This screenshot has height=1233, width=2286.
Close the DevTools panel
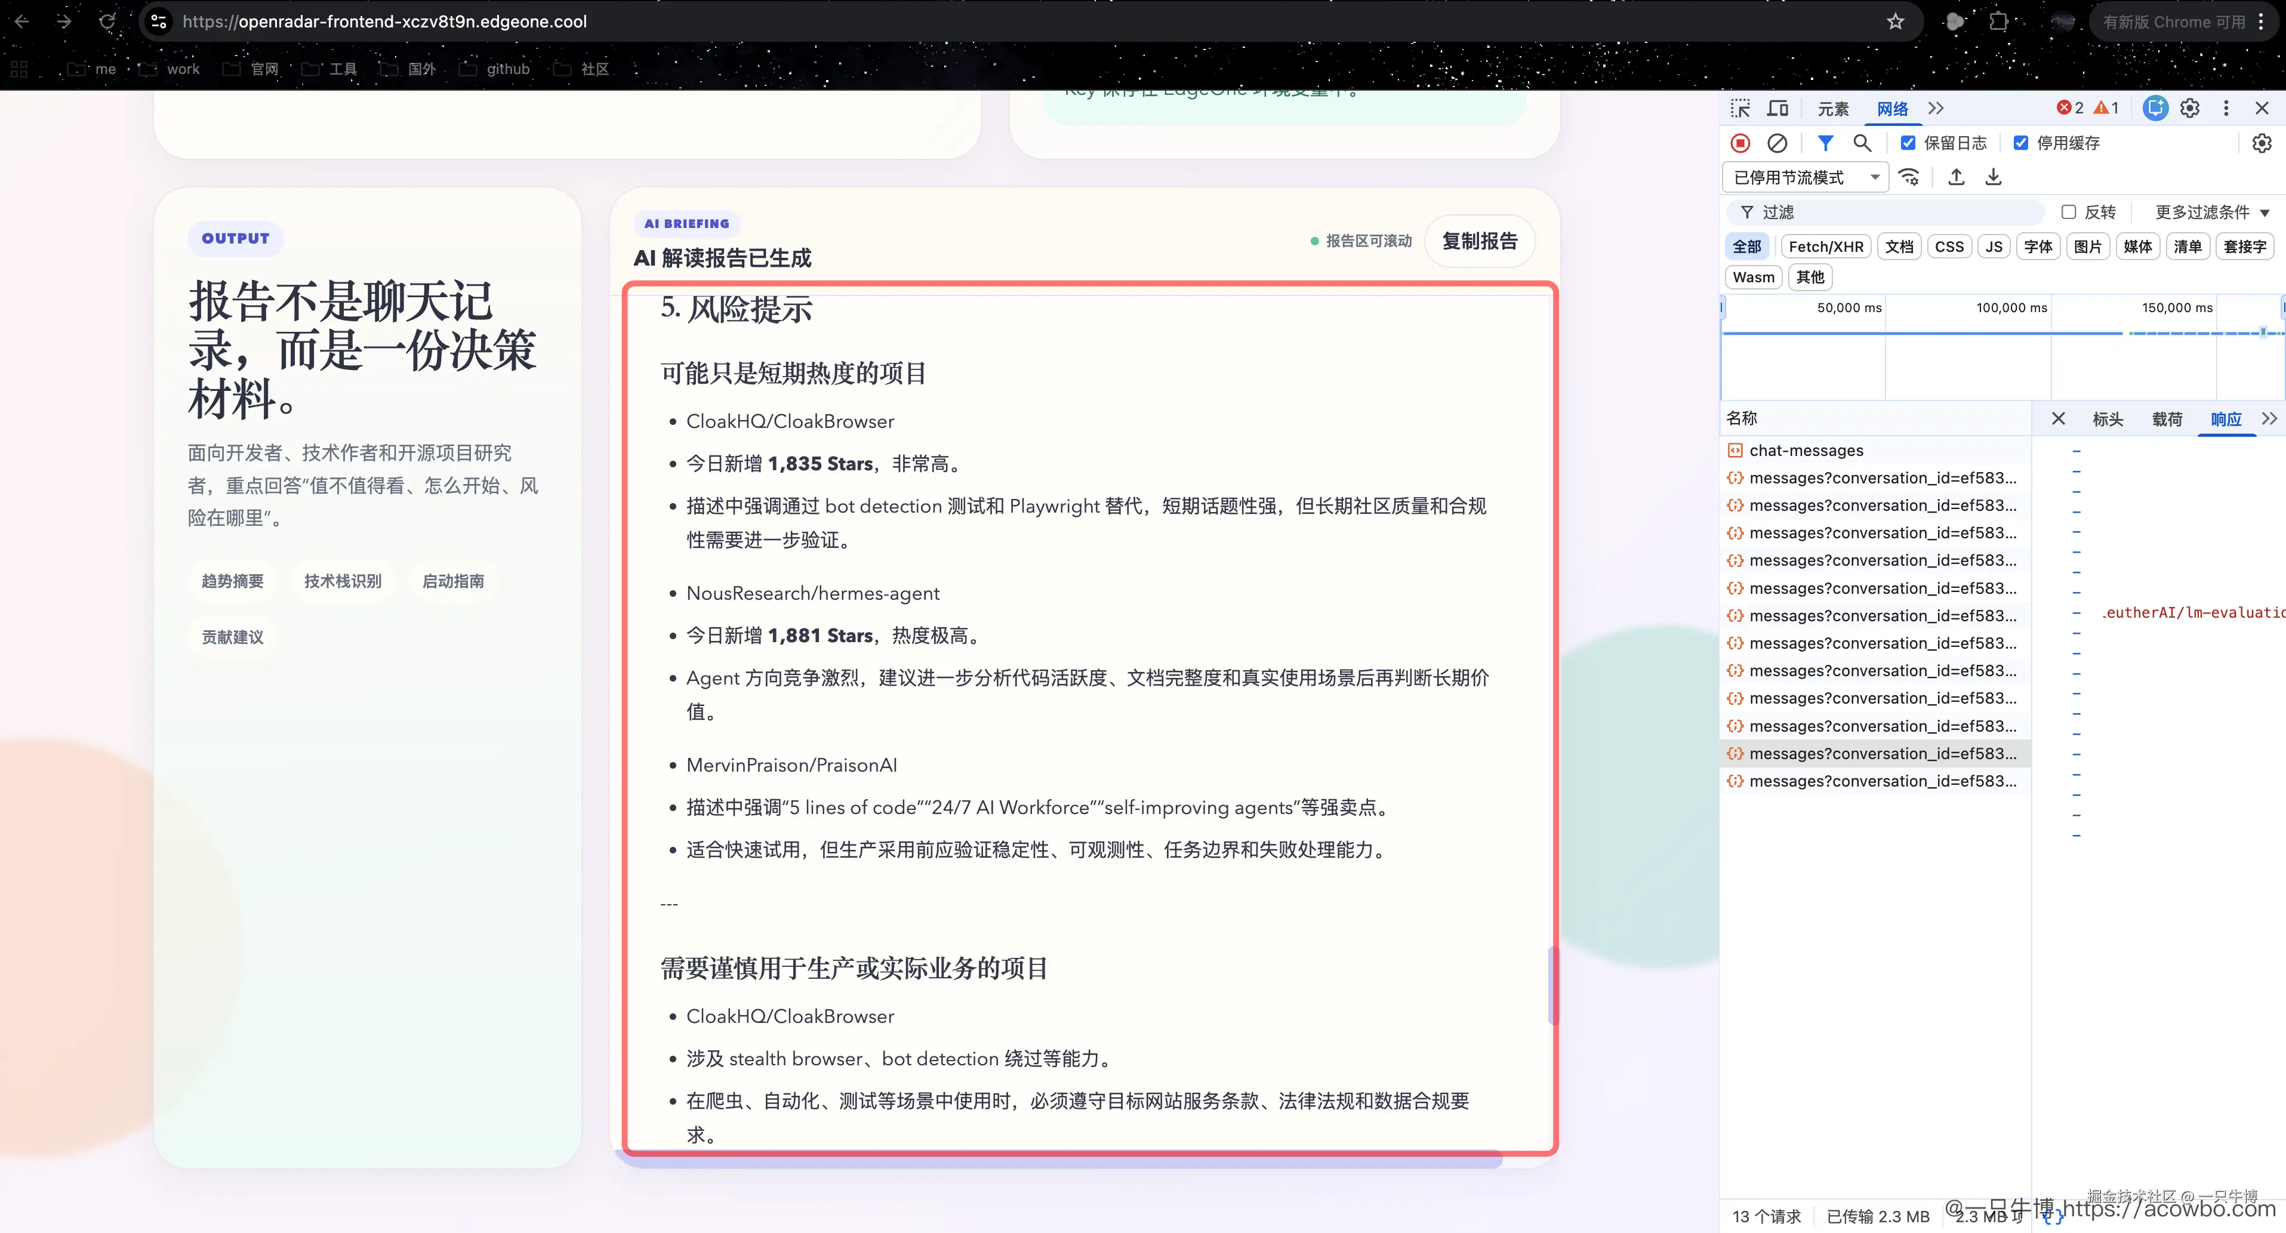2262,108
